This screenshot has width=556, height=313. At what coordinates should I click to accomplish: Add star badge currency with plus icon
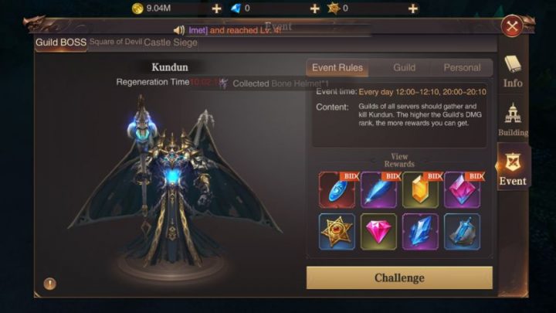[412, 9]
